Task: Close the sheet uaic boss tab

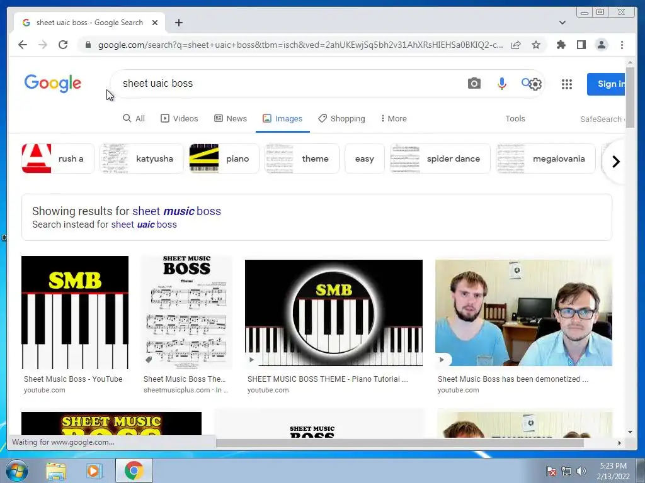Action: [x=155, y=23]
